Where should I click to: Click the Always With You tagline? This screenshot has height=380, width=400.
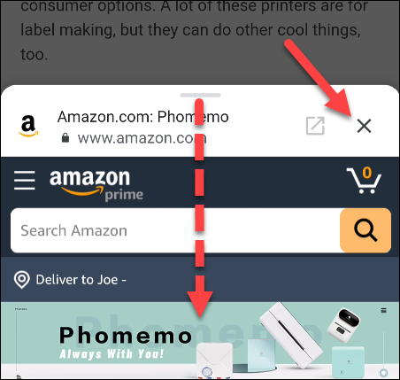[112, 353]
